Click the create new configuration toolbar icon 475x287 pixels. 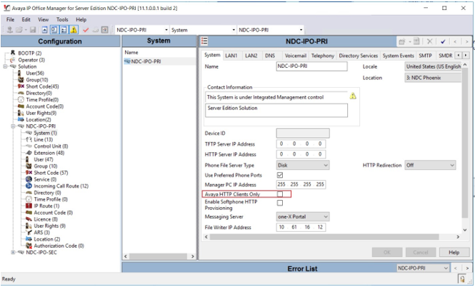(x=96, y=30)
